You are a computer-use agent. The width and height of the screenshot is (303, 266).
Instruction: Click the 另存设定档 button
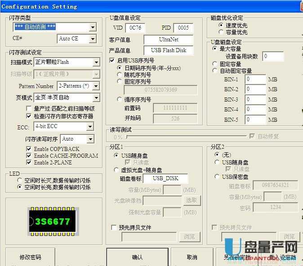[237, 257]
